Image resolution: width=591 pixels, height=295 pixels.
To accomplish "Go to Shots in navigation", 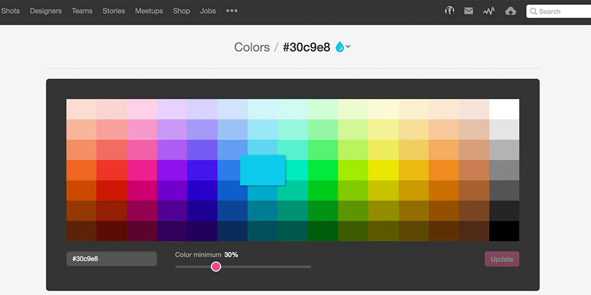I will tap(10, 11).
